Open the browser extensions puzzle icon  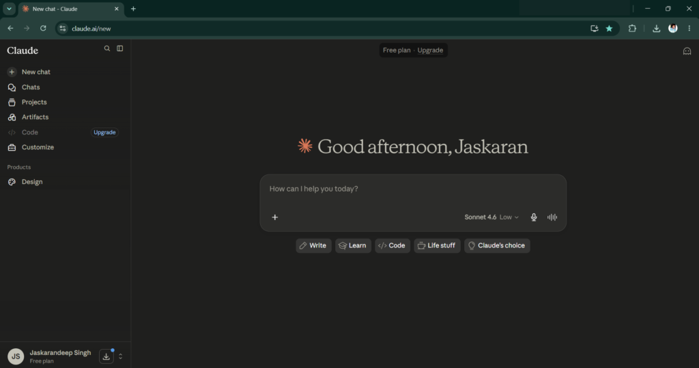tap(632, 29)
